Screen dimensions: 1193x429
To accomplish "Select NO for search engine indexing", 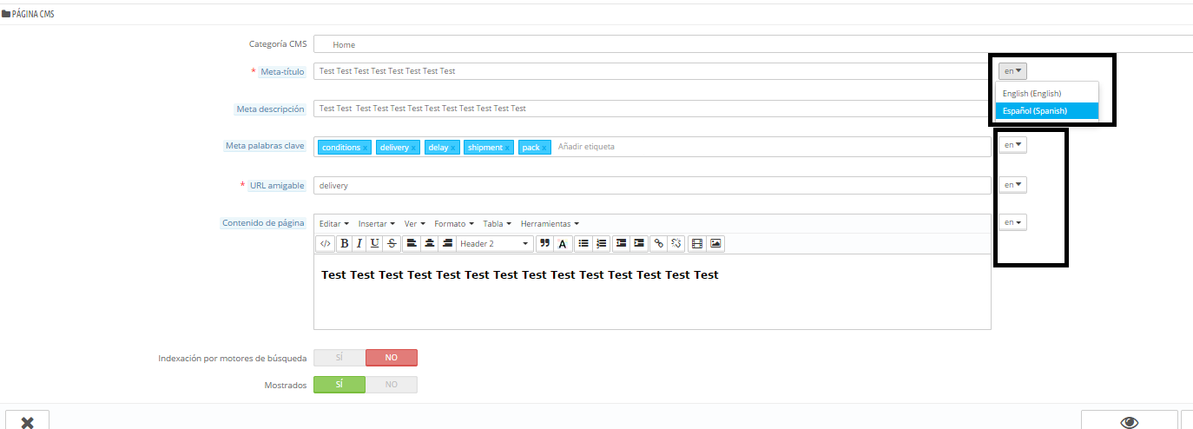I will pyautogui.click(x=392, y=358).
